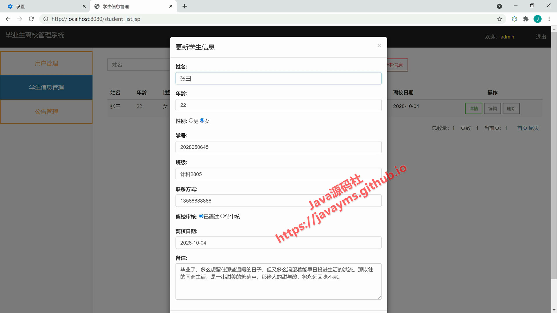Click the 操作 column header
Screen dimensions: 557x313
click(x=492, y=92)
